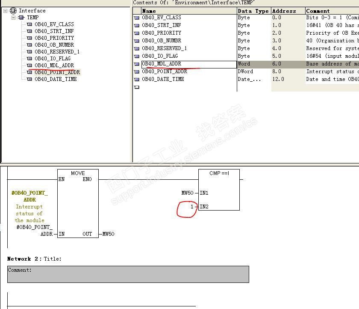Click MW50 operand at CMP IN1
Image resolution: width=359 pixels, height=309 pixels.
188,193
